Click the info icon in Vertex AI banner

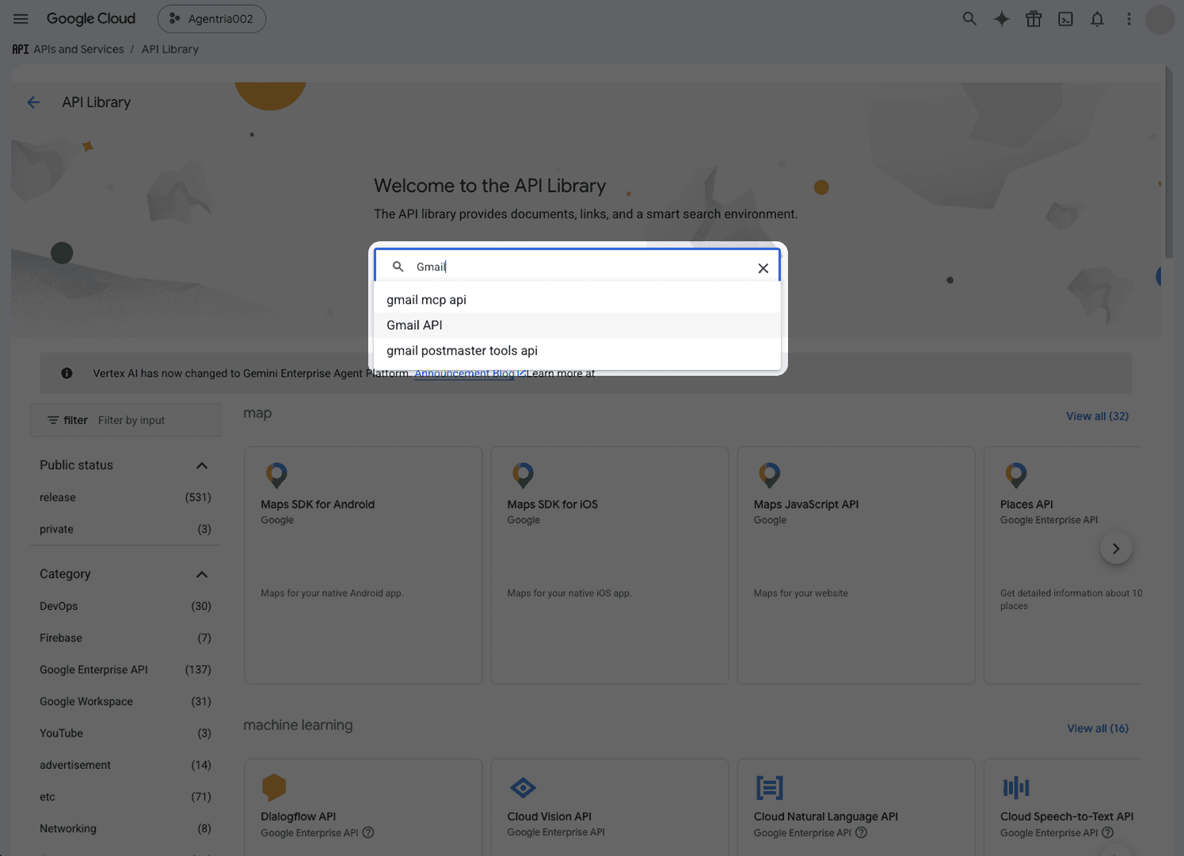pyautogui.click(x=67, y=373)
